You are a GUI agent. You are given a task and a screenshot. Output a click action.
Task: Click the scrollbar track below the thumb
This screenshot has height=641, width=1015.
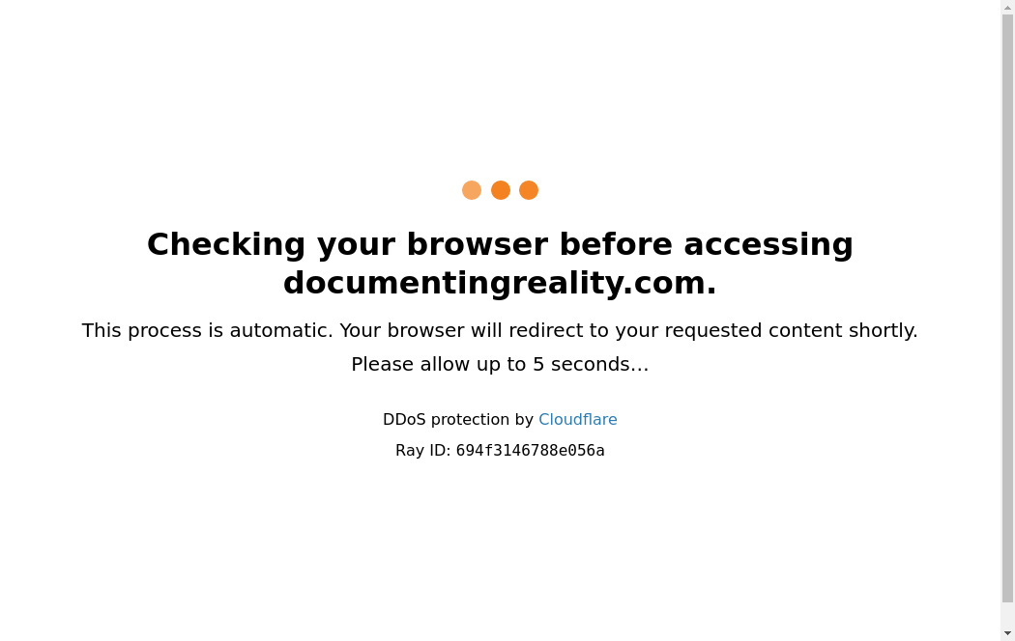(x=1008, y=615)
